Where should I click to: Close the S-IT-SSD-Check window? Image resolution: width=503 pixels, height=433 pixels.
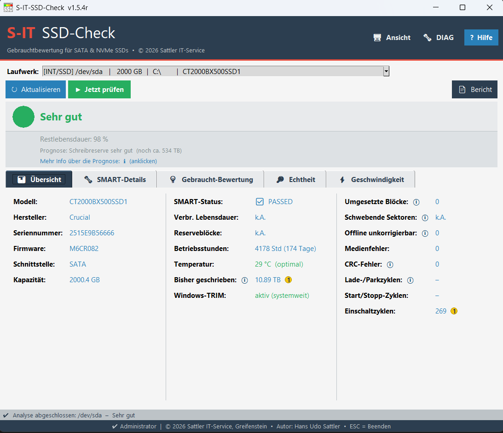click(489, 7)
